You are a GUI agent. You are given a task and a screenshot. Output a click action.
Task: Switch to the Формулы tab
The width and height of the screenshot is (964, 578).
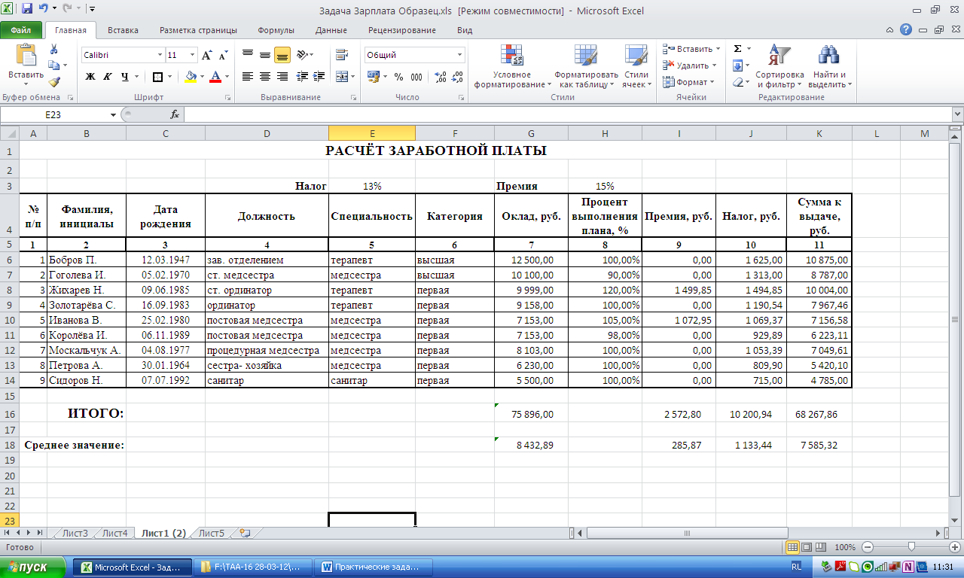point(276,30)
